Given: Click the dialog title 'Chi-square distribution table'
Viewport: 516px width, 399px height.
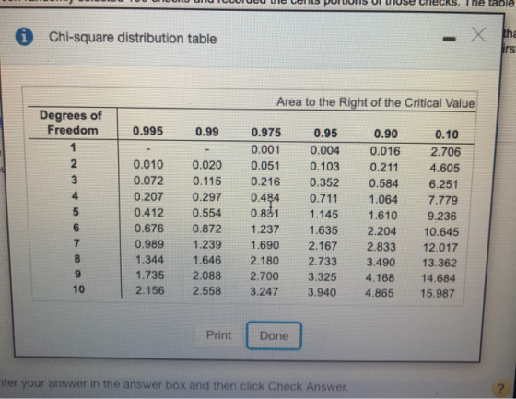Looking at the screenshot, I should pos(133,38).
